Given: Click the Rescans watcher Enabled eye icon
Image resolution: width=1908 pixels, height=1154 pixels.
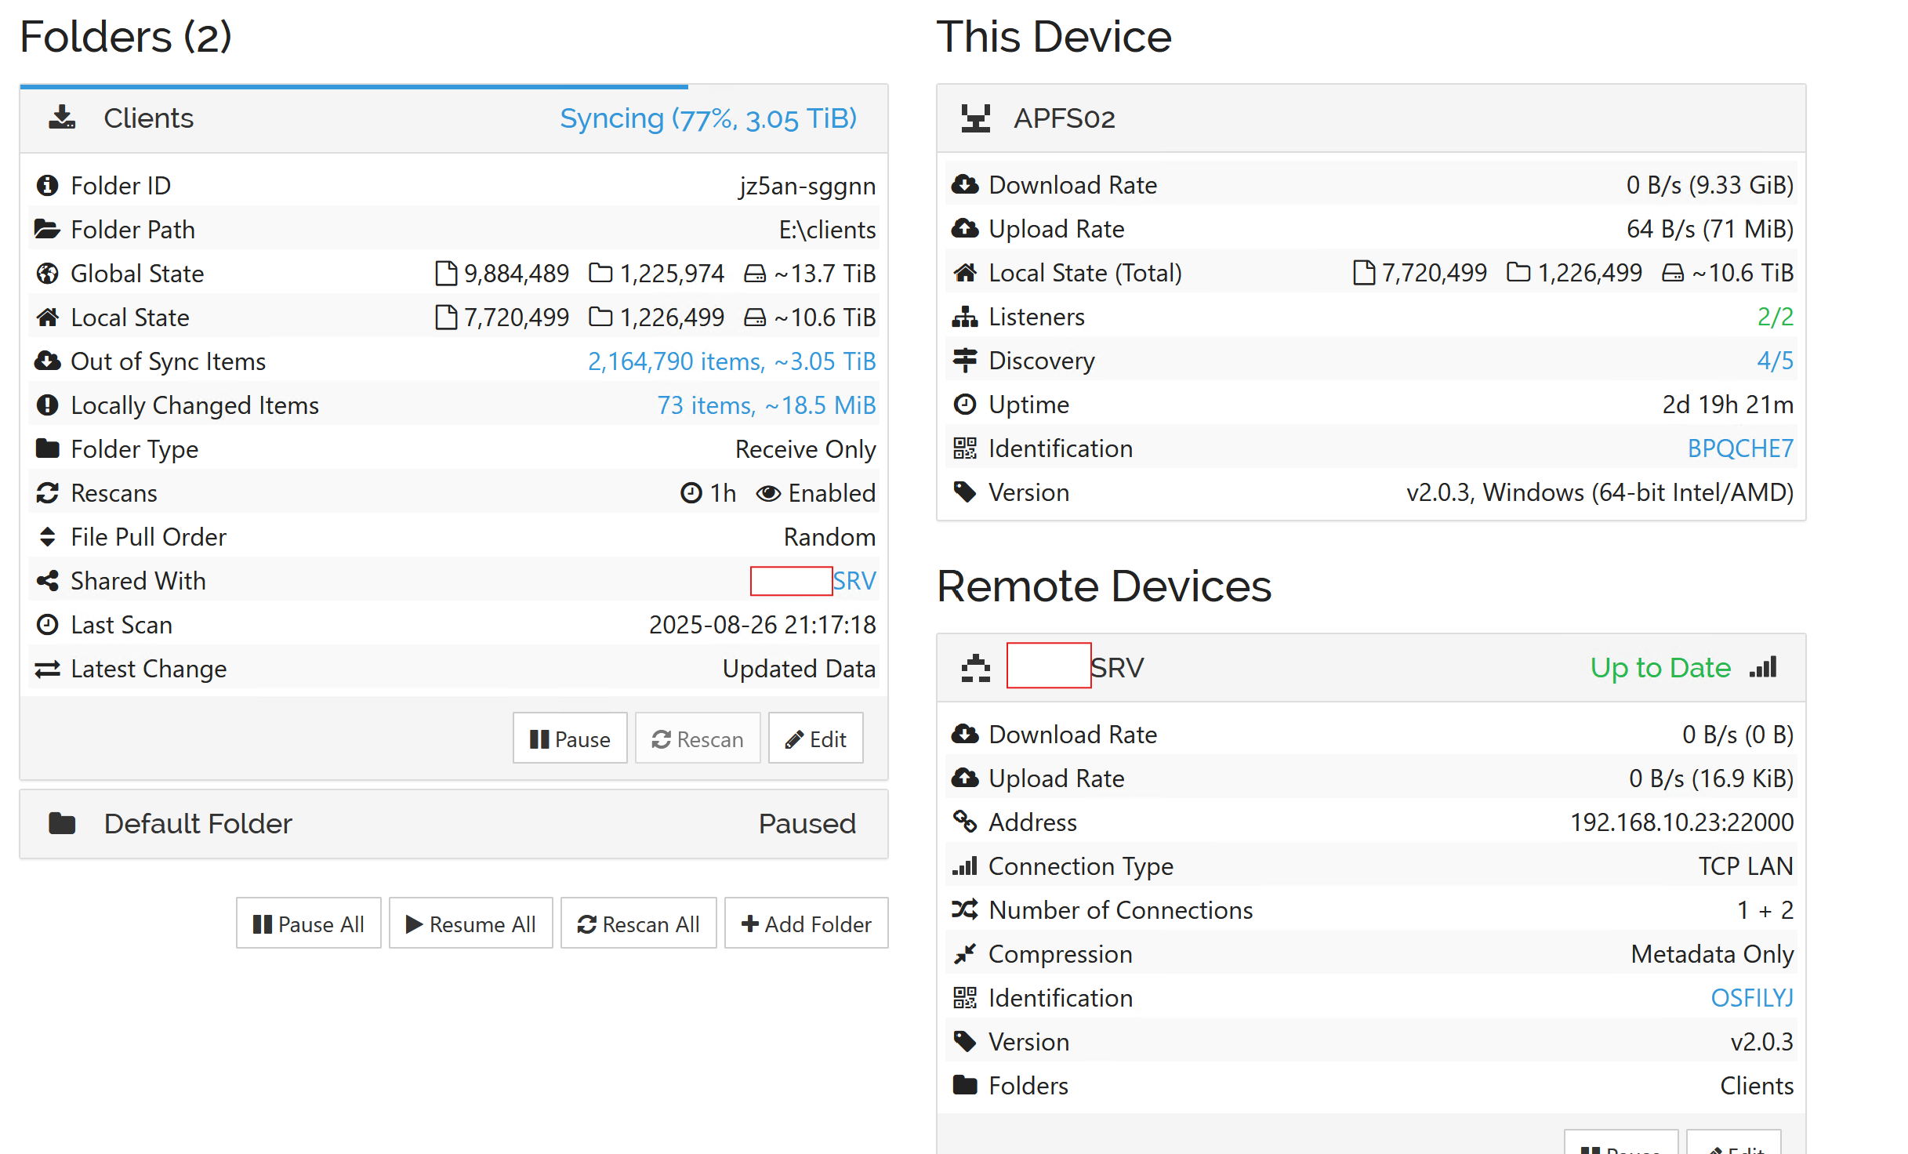Looking at the screenshot, I should (x=767, y=493).
